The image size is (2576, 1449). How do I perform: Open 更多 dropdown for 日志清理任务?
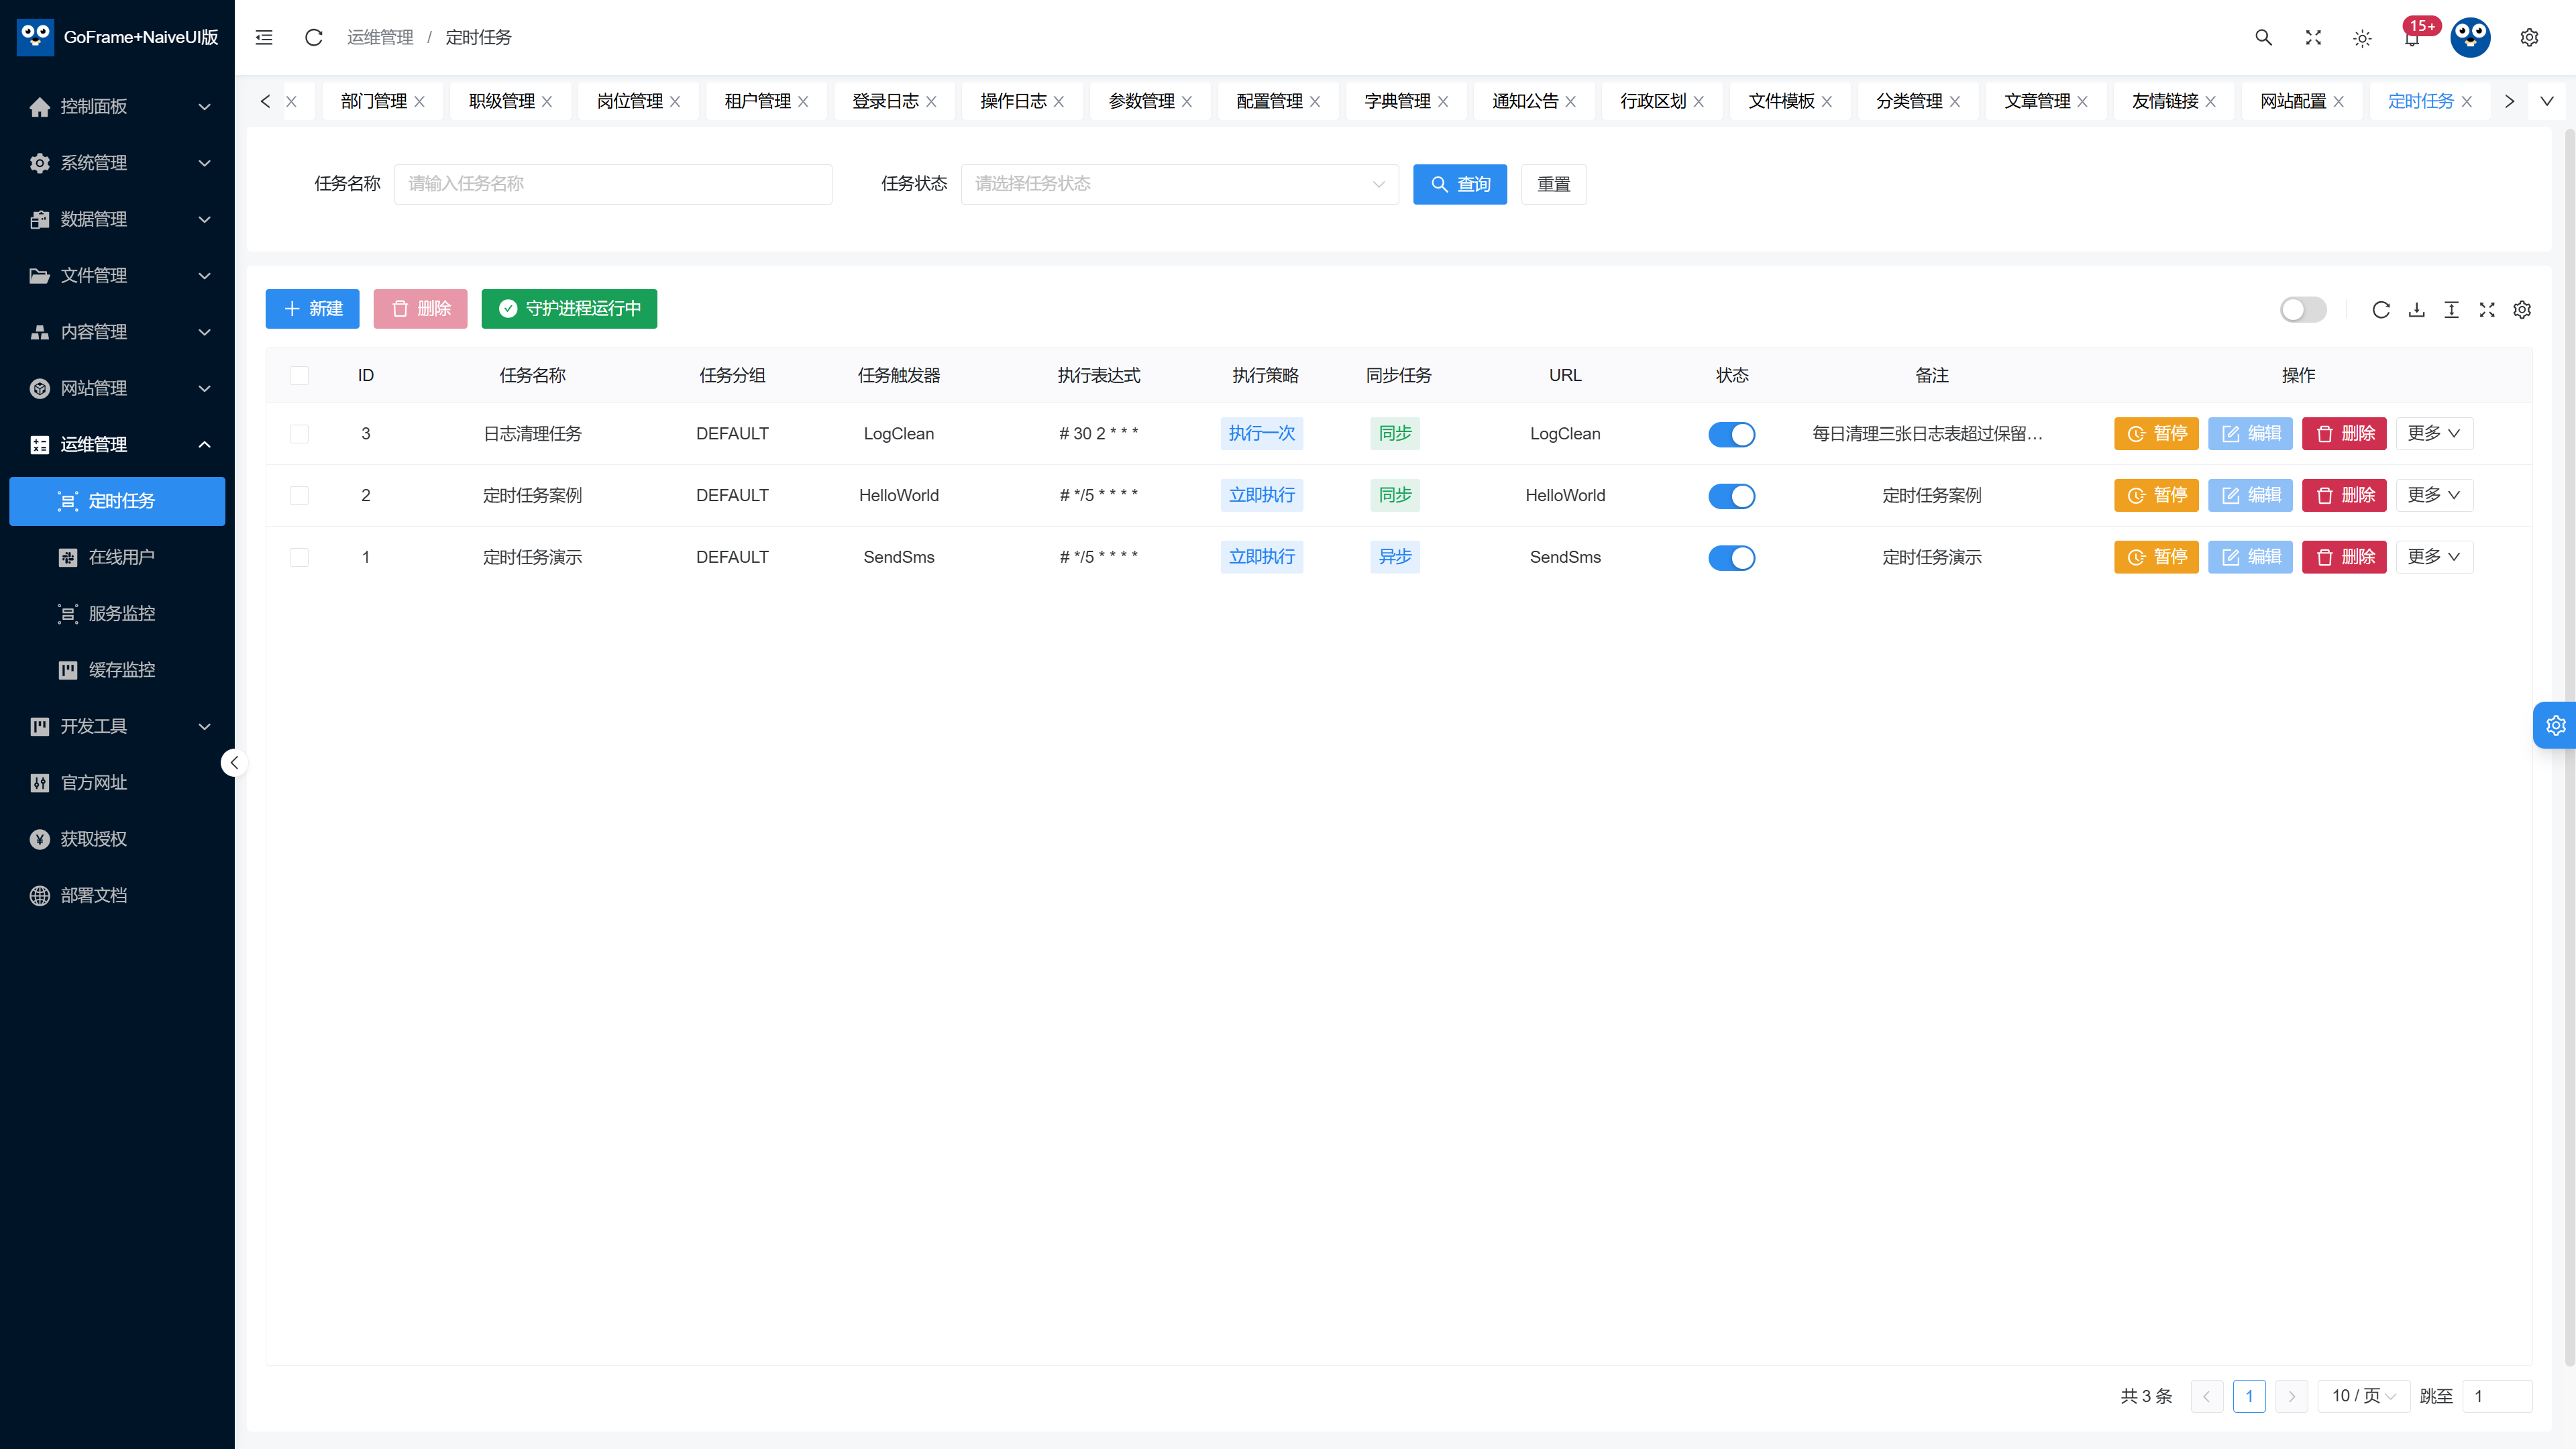[x=2434, y=434]
